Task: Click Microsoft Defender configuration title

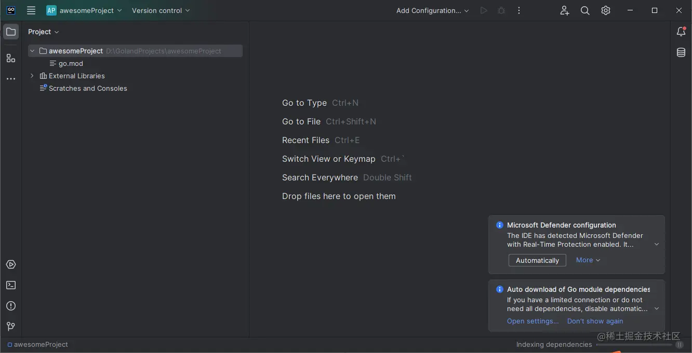Action: click(x=562, y=225)
